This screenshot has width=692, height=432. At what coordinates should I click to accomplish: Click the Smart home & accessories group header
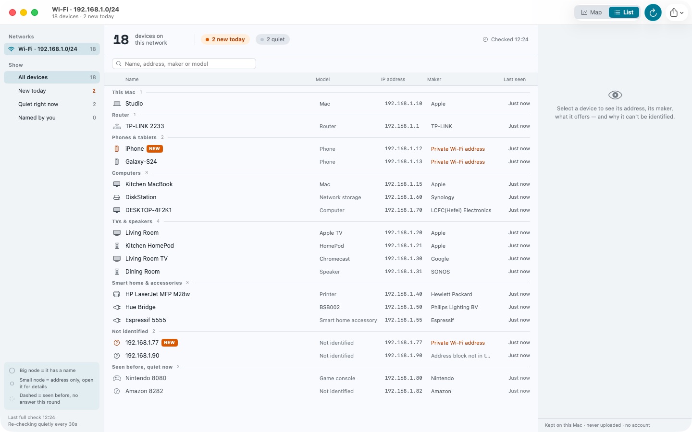point(147,283)
